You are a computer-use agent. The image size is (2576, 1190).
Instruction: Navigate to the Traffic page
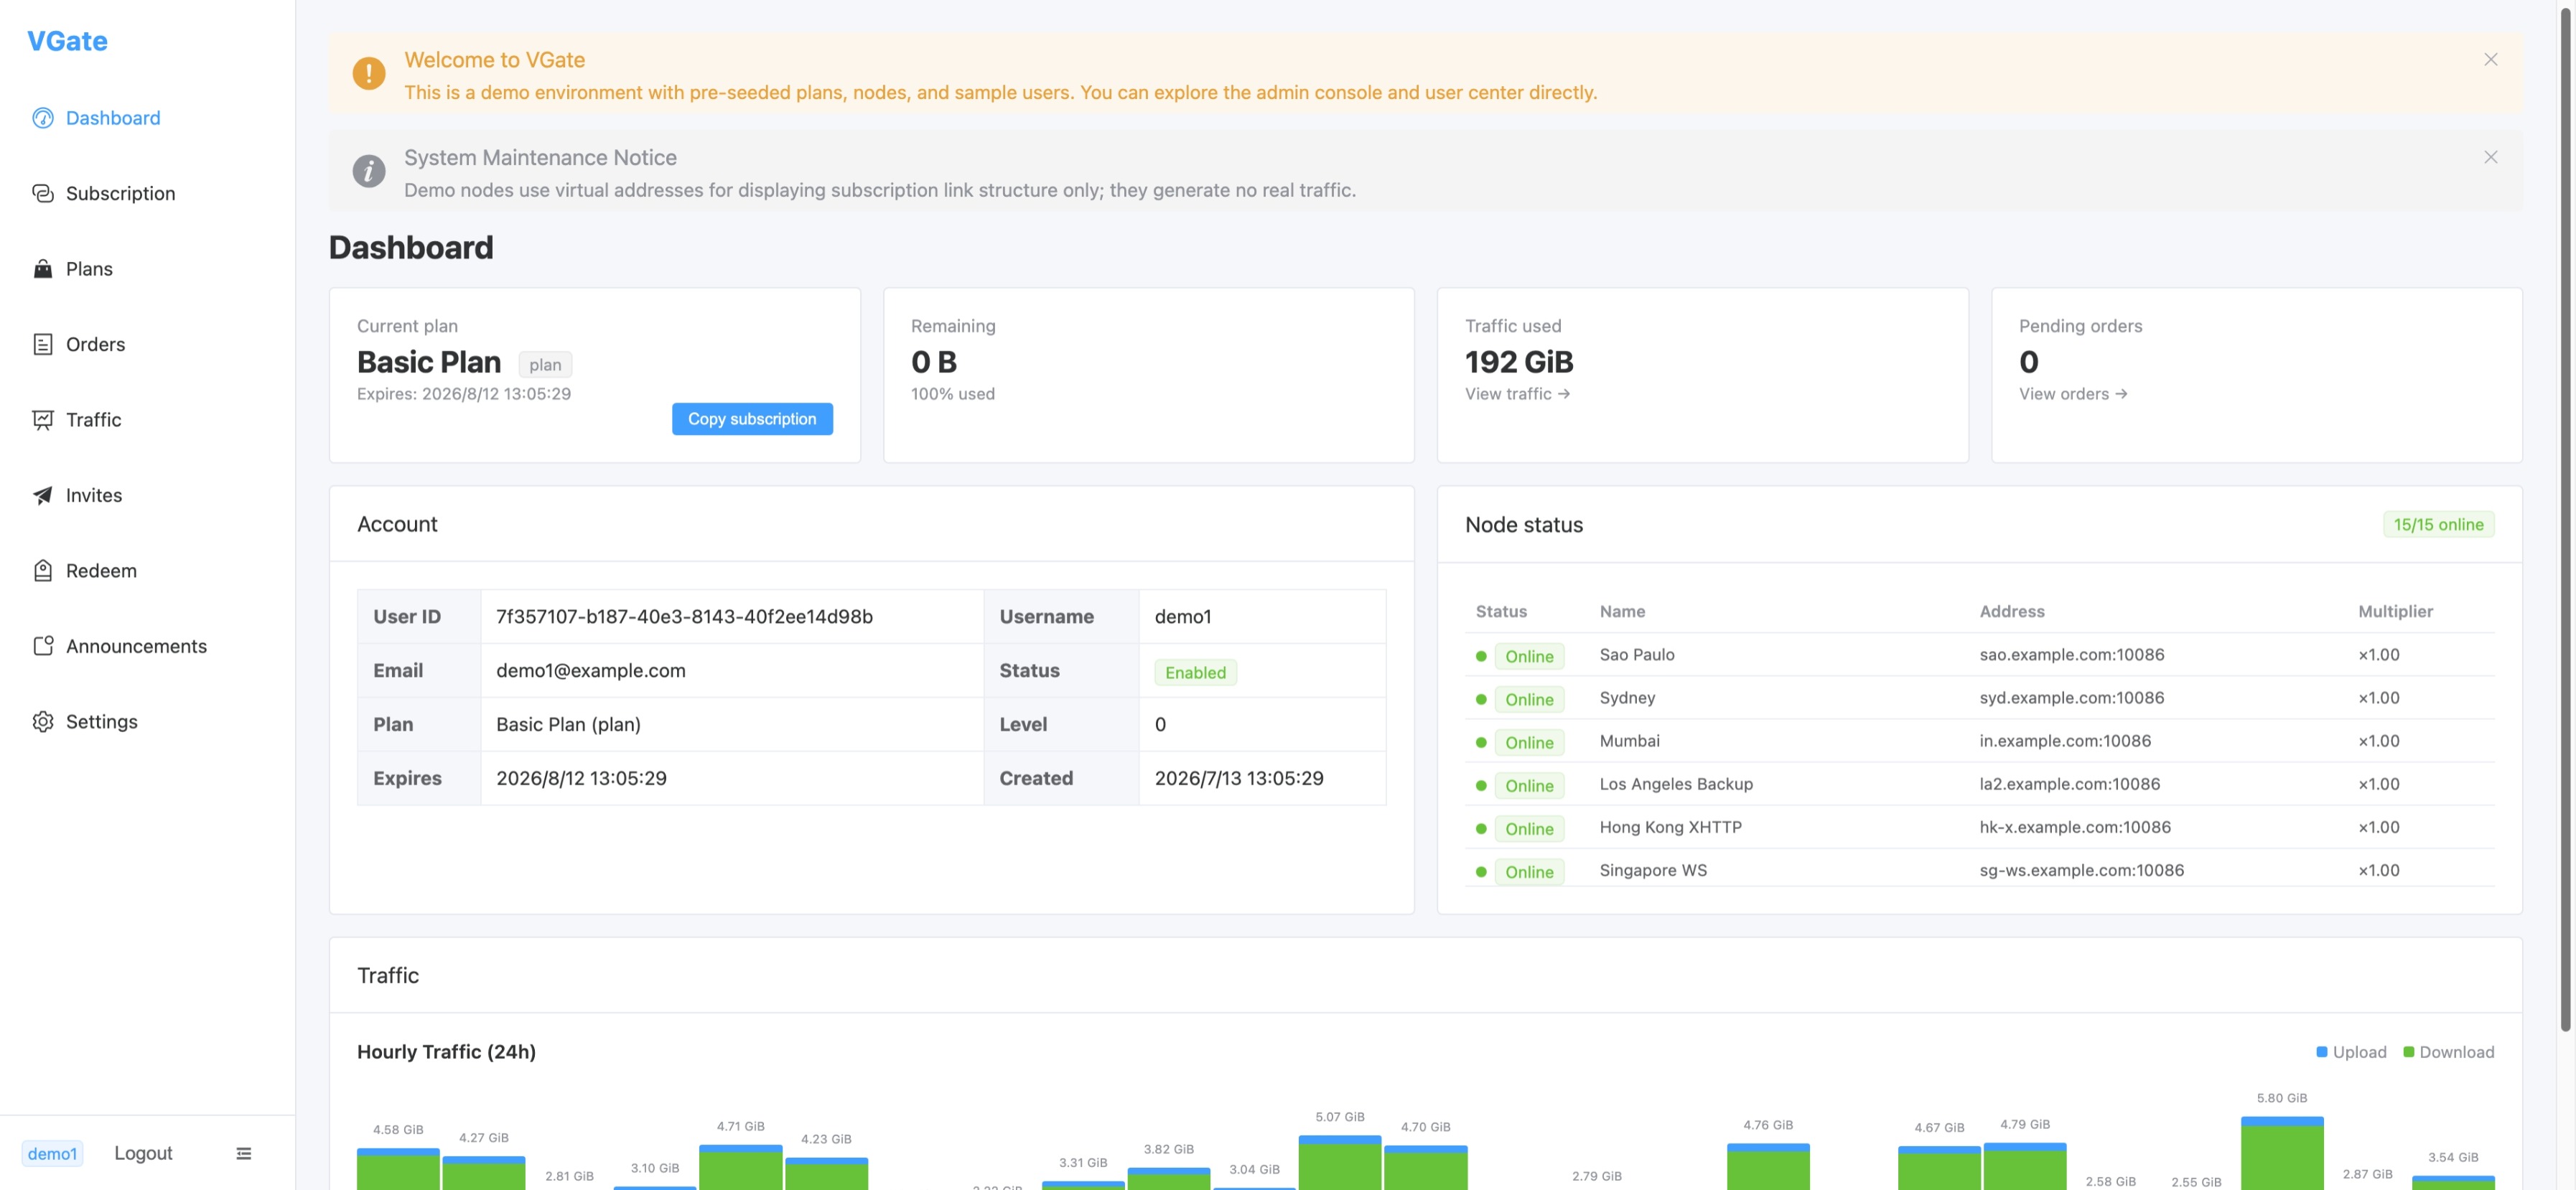147,420
